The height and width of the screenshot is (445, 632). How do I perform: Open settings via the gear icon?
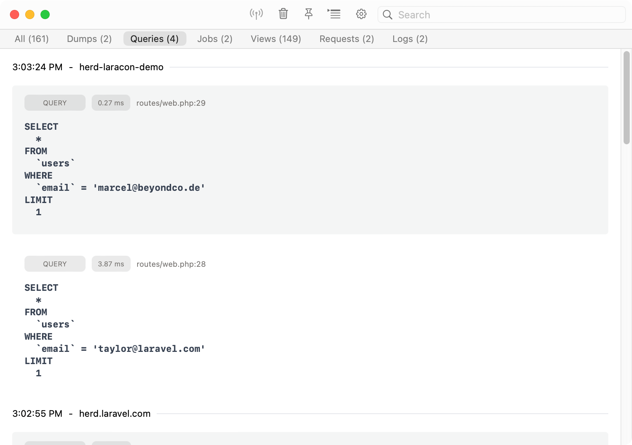pos(361,14)
